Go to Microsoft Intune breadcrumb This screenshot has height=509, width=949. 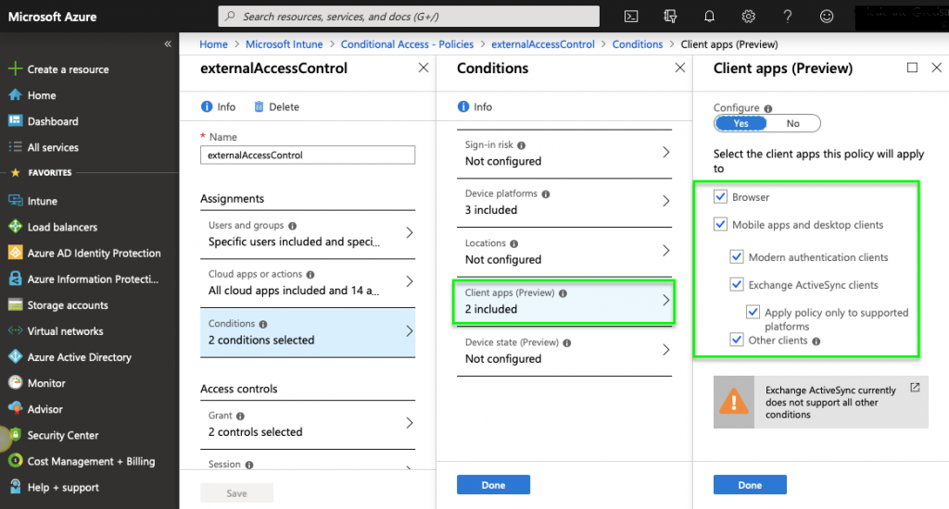pyautogui.click(x=284, y=44)
